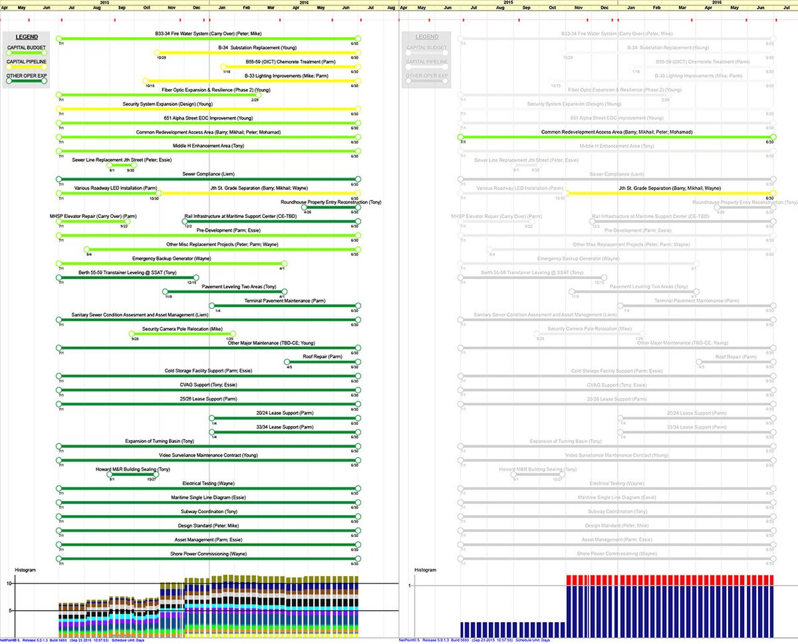Select 25/26 Lease Support in left schedule
This screenshot has height=644, width=798.
click(208, 404)
